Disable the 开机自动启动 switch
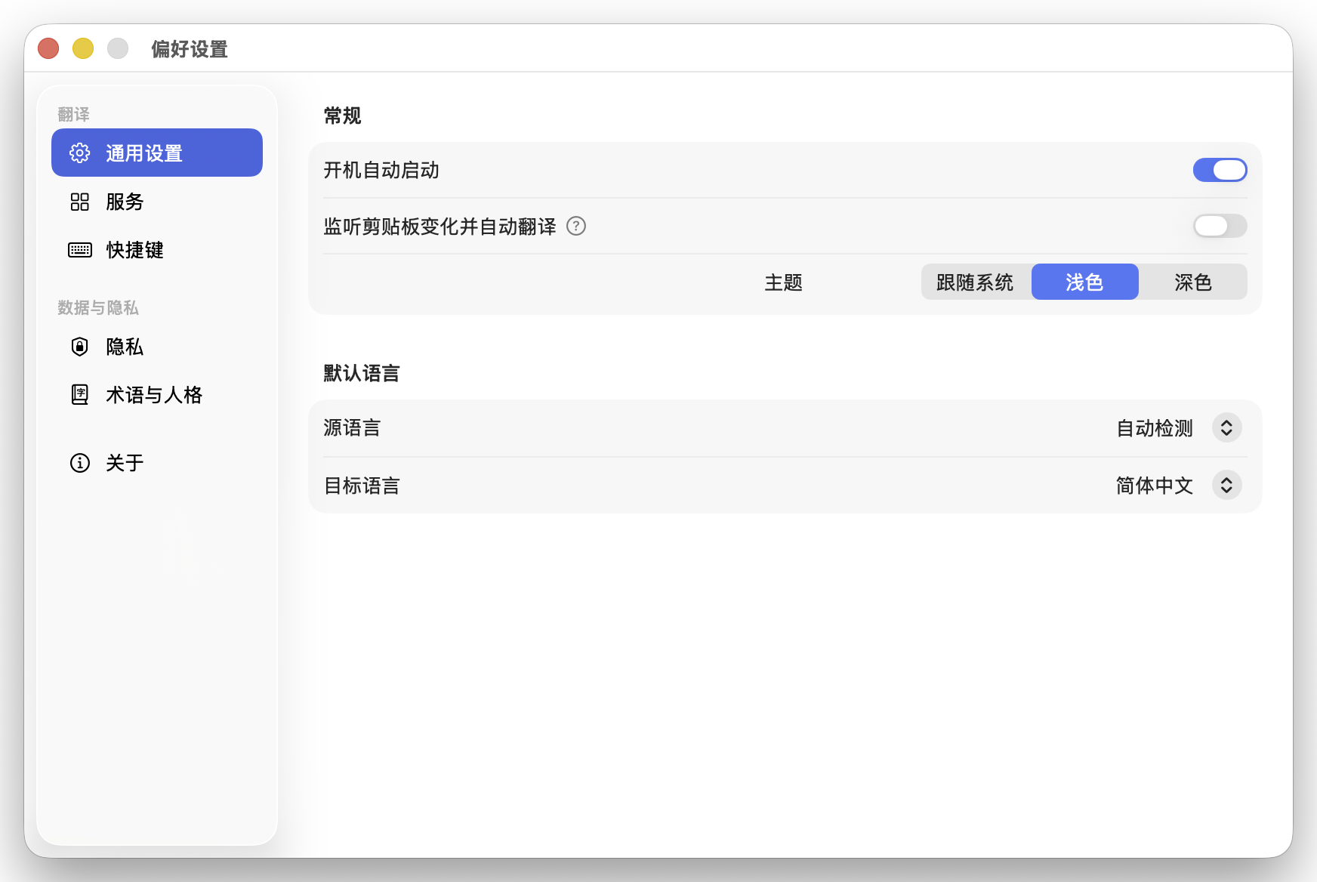 pyautogui.click(x=1220, y=170)
